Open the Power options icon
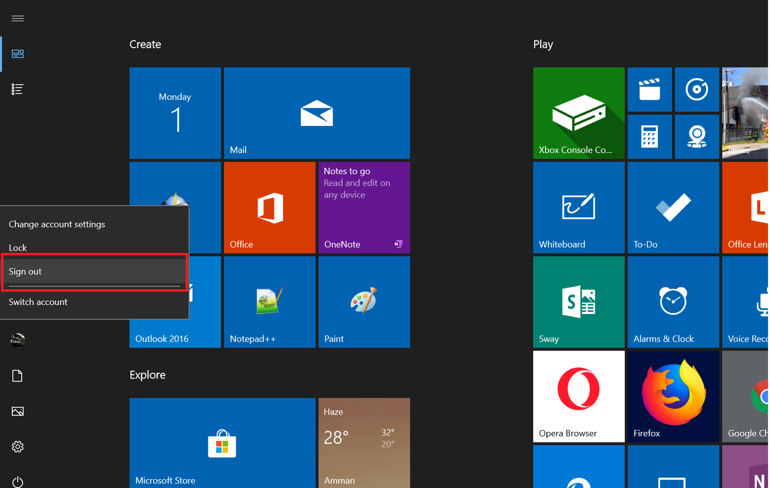The width and height of the screenshot is (770, 488). [x=18, y=482]
